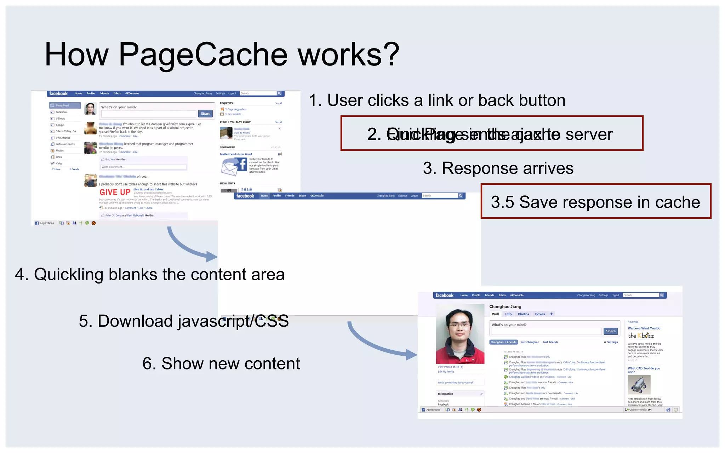This screenshot has height=453, width=725.
Task: Dismiss the People You May Know suggestion
Action: point(280,129)
